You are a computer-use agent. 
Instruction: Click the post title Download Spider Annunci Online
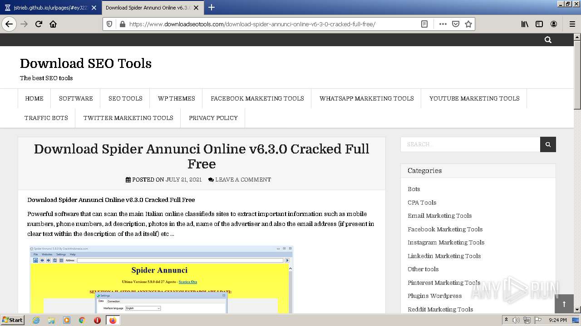202,156
